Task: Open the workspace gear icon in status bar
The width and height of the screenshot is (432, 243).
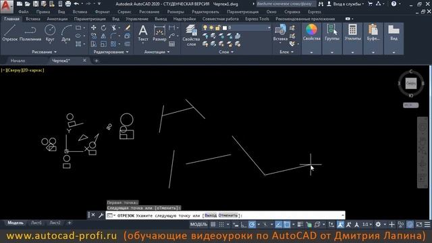Action: point(378,225)
